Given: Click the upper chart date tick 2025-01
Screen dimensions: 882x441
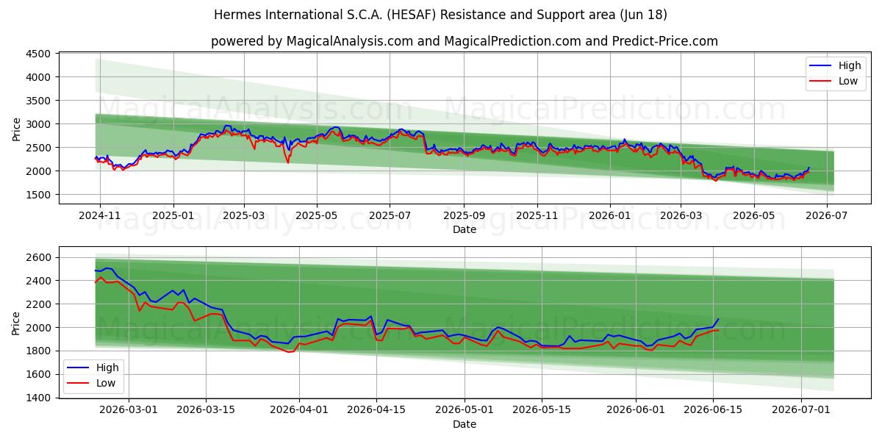Looking at the screenshot, I should click(x=173, y=216).
